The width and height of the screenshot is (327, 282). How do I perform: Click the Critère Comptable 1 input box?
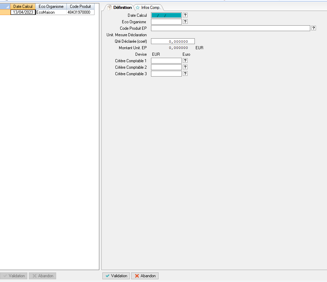point(166,61)
